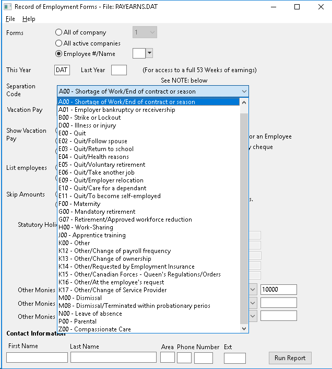Select E06 - Quit/Take another job
This screenshot has width=332, height=369.
[x=148, y=172]
